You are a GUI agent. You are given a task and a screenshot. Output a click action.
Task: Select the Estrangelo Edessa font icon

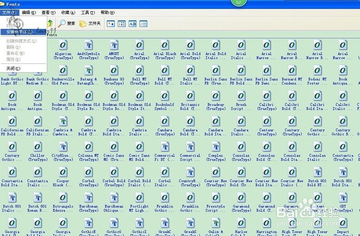pos(63,198)
